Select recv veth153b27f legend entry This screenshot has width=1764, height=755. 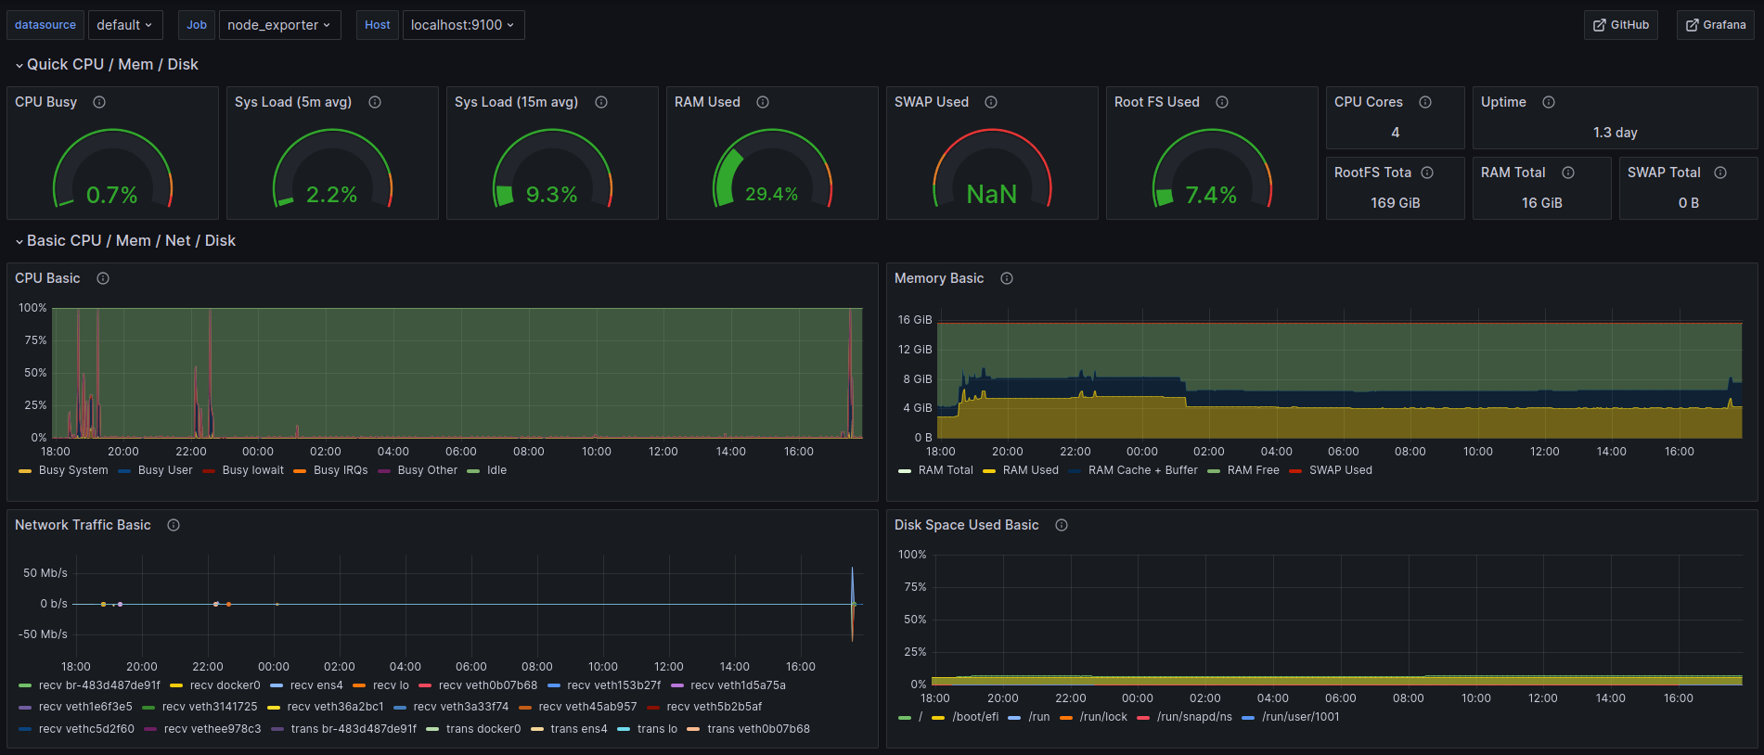click(614, 685)
